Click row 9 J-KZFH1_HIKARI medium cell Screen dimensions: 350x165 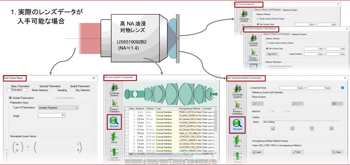[190, 140]
